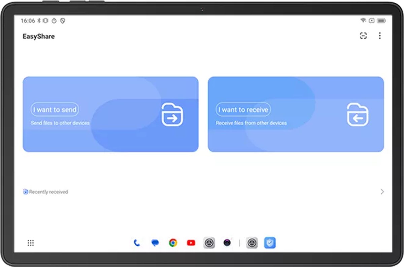404x267 pixels.
Task: Open the blue shield security app
Action: pos(270,243)
